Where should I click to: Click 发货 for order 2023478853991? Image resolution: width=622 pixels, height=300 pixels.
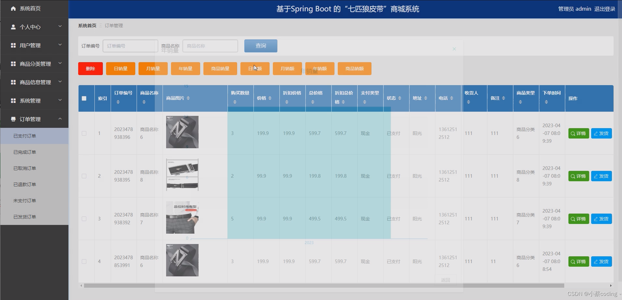pyautogui.click(x=602, y=261)
